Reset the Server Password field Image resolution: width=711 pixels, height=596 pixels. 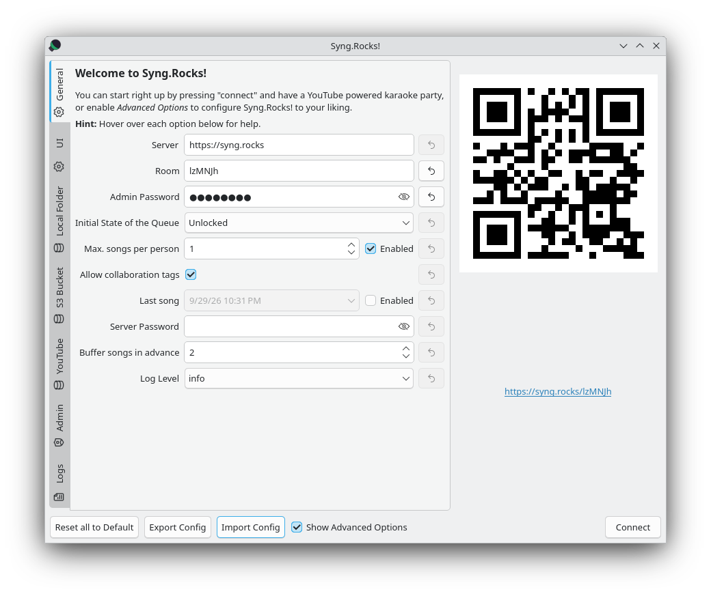[431, 326]
